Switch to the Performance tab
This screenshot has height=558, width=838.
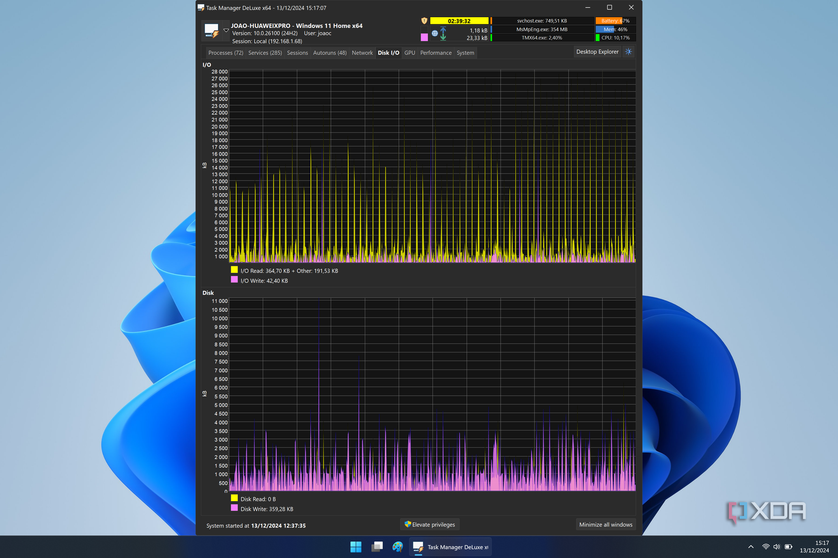tap(435, 52)
